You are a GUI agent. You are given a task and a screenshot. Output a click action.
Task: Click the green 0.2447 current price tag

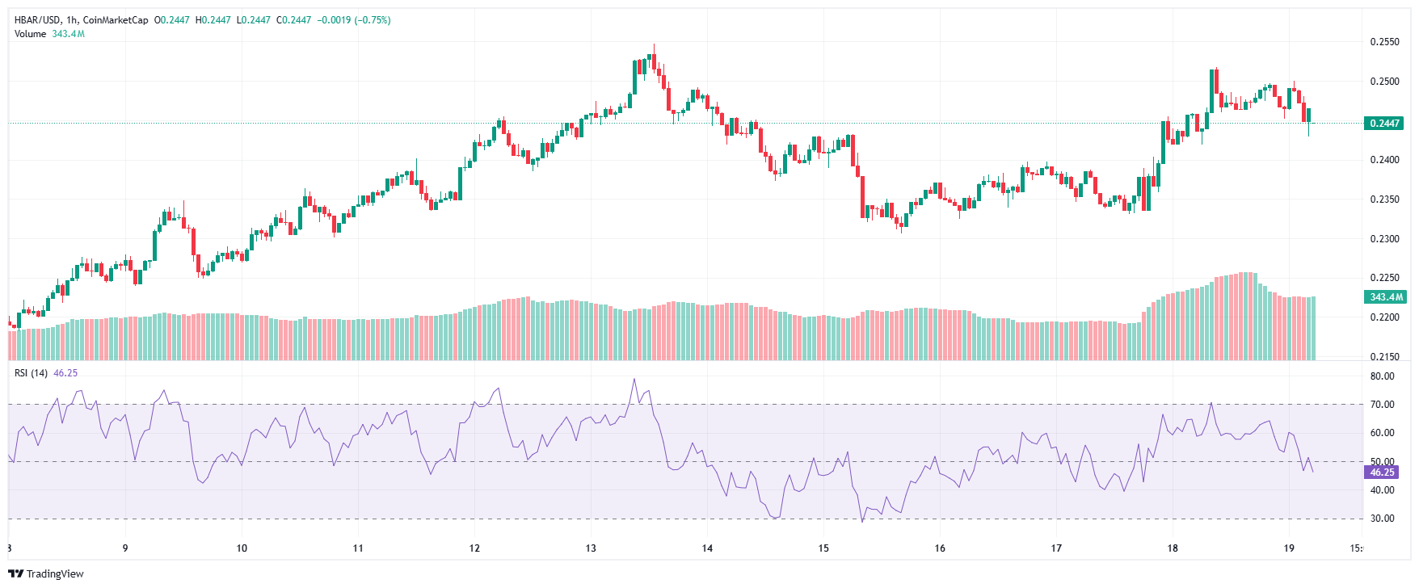click(1383, 124)
